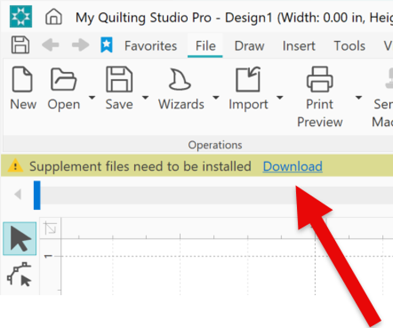Activate the node edit pointer tool

[x=20, y=274]
